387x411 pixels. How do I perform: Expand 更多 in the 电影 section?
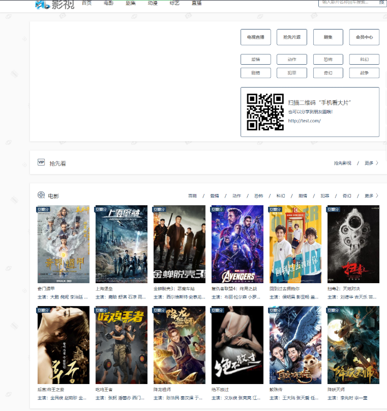(x=371, y=196)
